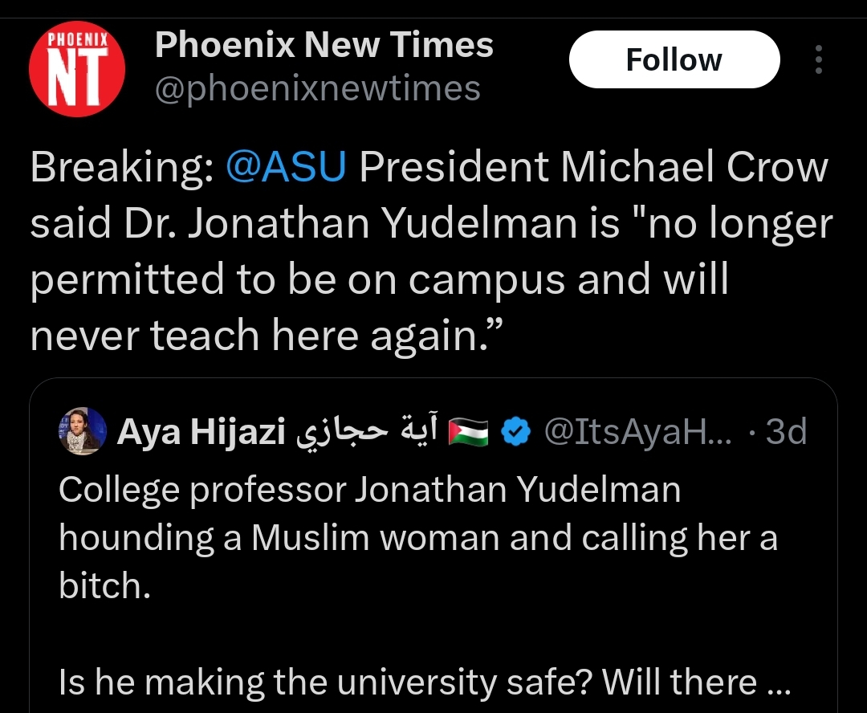Click the @ItsAyaH... handle in the quote
This screenshot has width=867, height=713.
point(638,432)
